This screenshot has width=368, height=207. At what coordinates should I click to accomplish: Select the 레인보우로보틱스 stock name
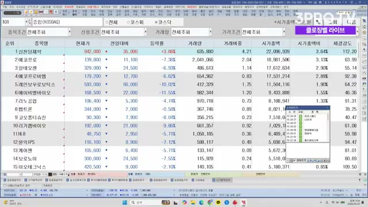pyautogui.click(x=37, y=85)
